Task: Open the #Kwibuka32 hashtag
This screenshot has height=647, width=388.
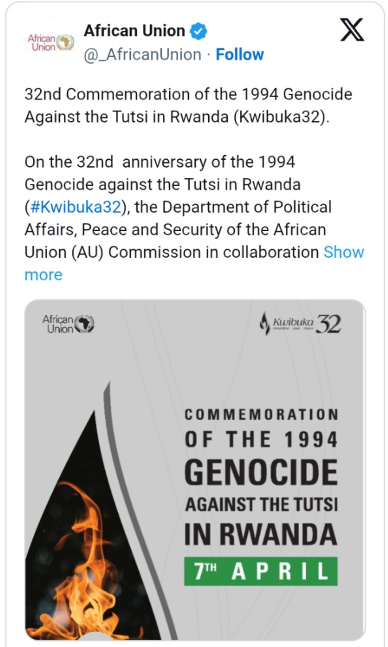Action: coord(75,207)
